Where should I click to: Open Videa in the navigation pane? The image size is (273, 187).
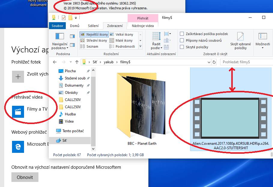coord(66,121)
